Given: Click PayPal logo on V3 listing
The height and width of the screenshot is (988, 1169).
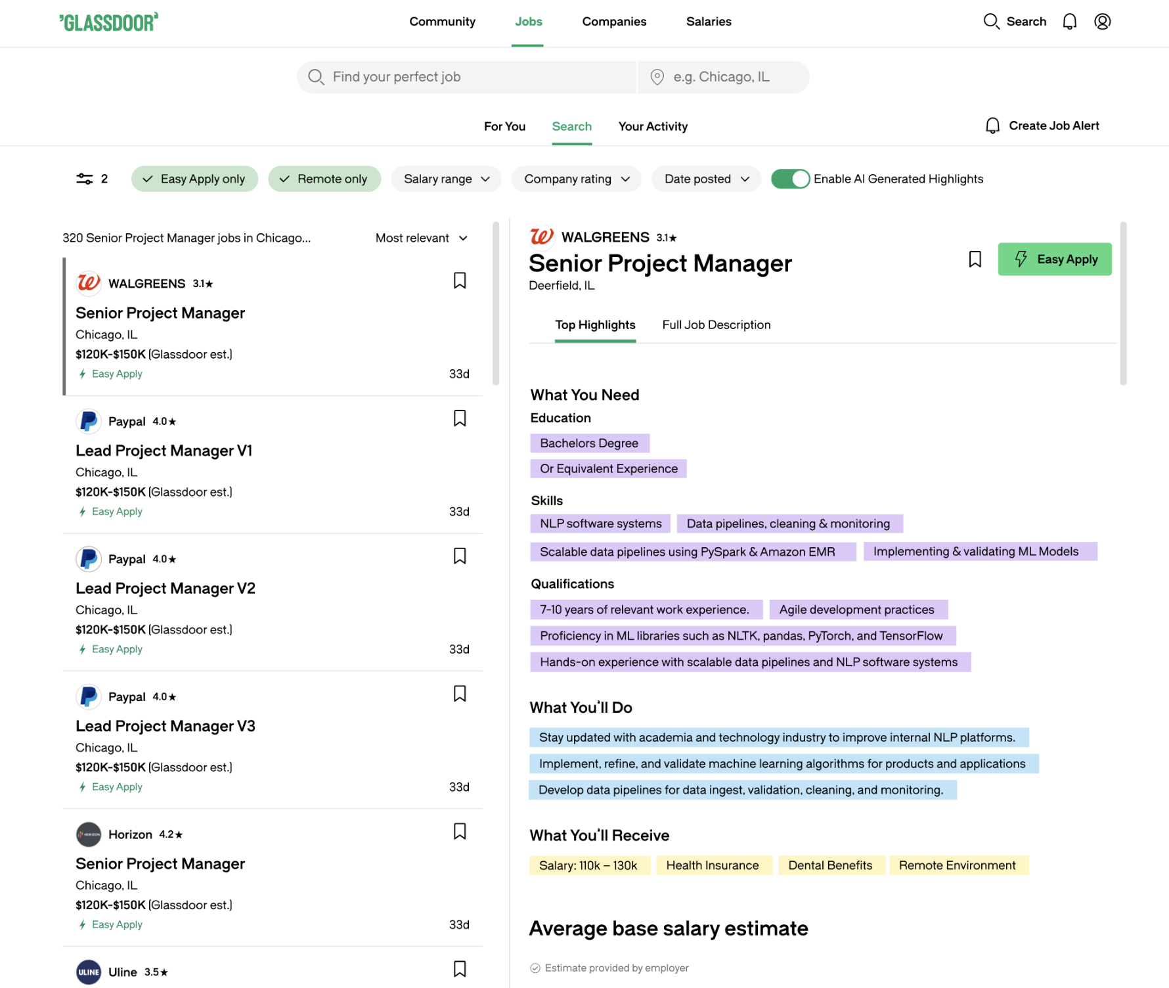Looking at the screenshot, I should point(89,696).
